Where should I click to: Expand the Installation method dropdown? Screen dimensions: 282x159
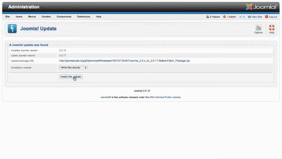[73, 68]
